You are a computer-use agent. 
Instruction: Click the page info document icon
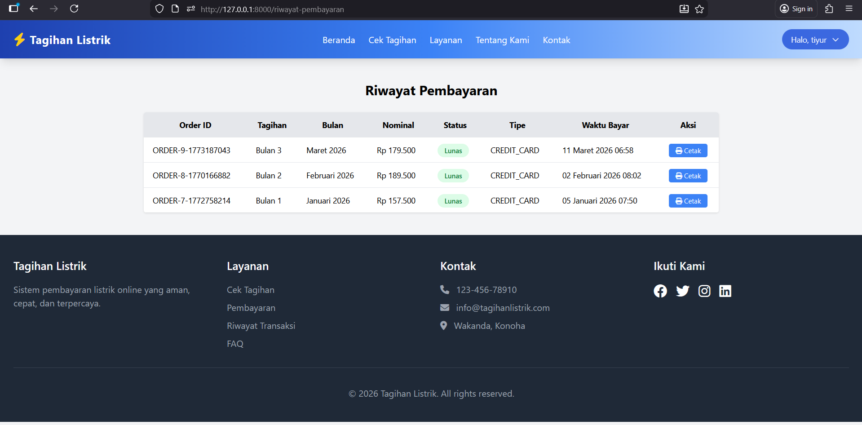(175, 9)
